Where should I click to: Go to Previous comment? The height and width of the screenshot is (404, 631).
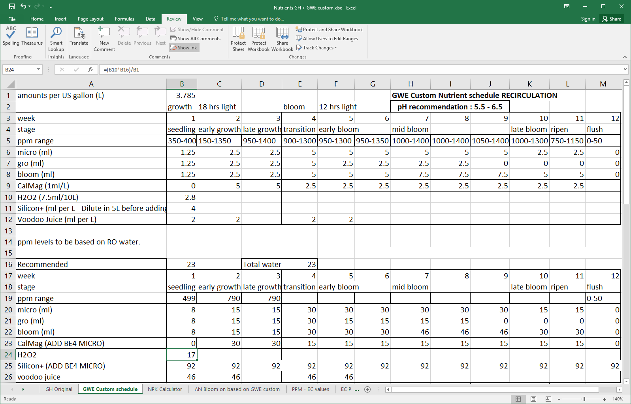142,36
